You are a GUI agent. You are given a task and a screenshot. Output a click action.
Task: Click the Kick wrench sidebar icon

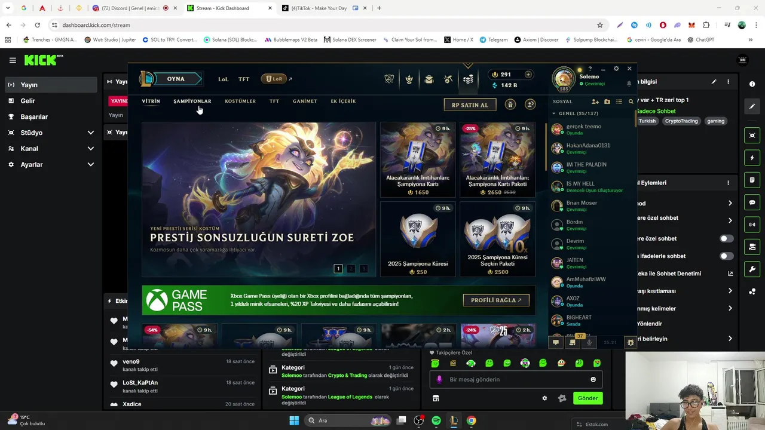(x=752, y=269)
